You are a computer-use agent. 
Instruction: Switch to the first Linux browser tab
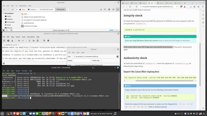coord(126,3)
